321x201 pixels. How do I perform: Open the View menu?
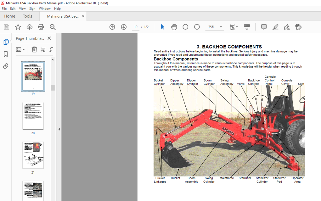(x=22, y=9)
